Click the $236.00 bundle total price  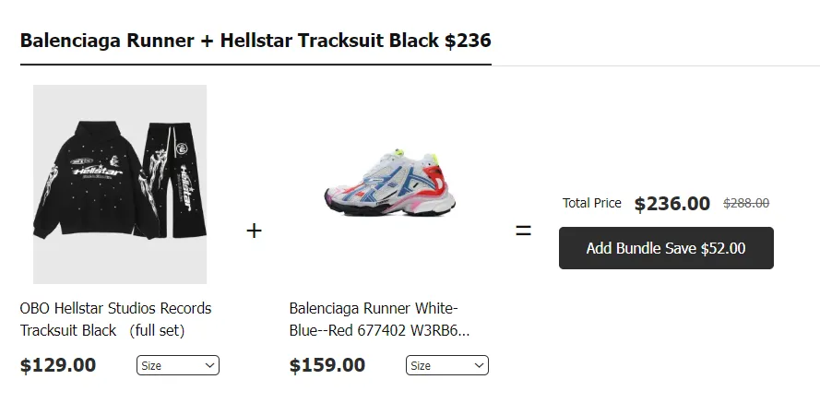[x=672, y=204]
